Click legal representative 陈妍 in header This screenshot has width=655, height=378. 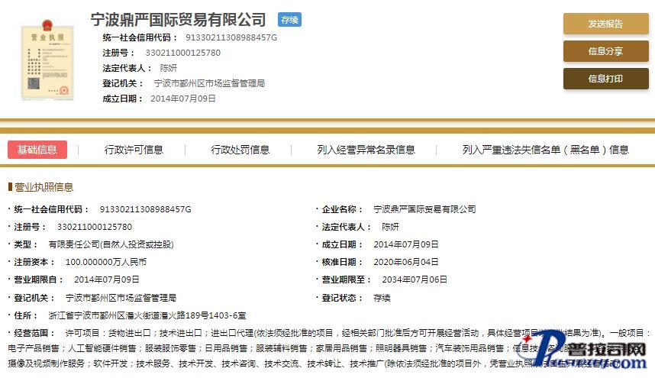[x=169, y=68]
